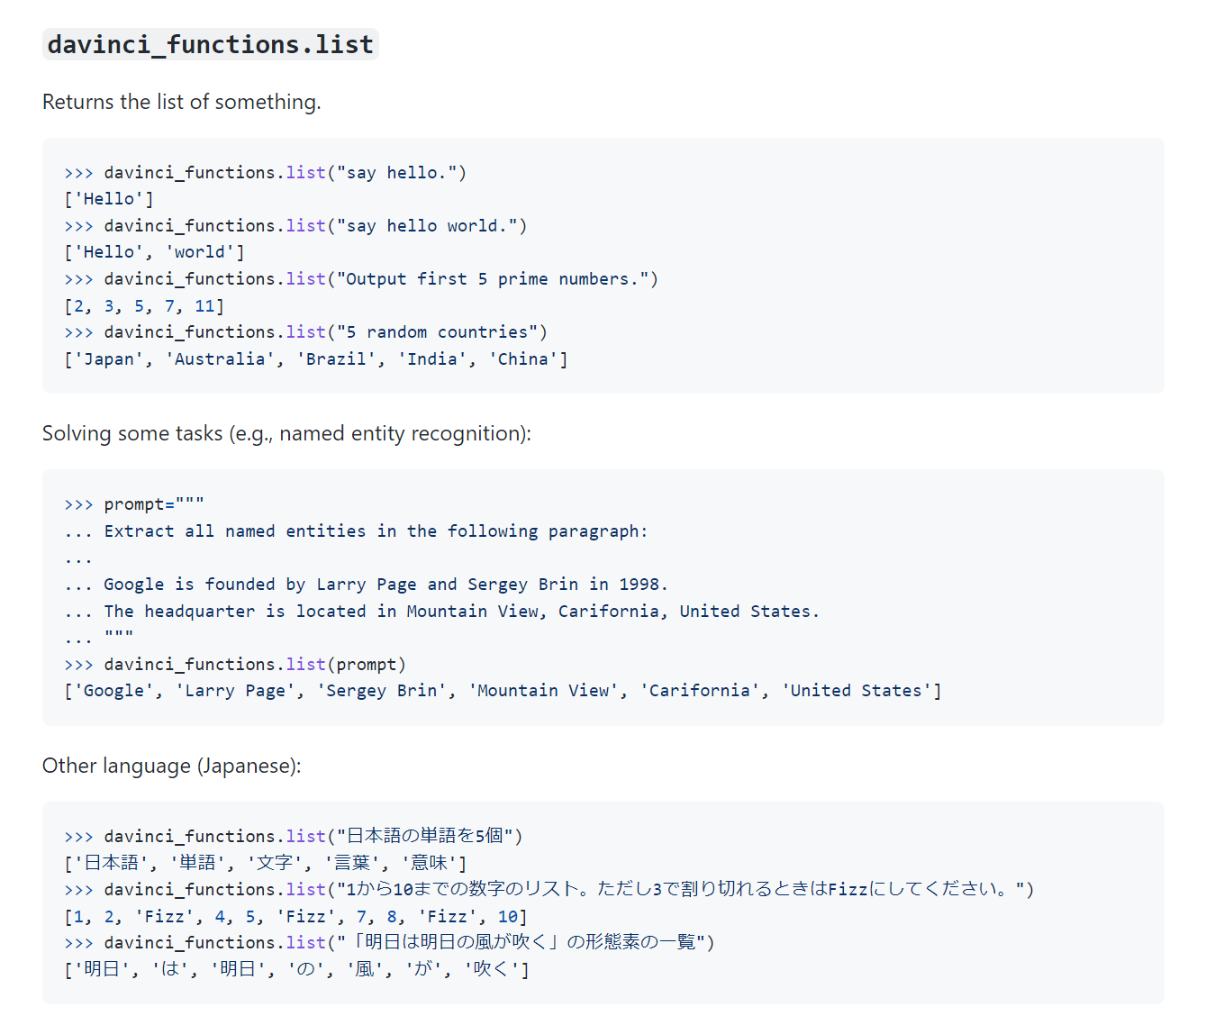Click the 'Google is founded by Larry Page' line
The height and width of the screenshot is (1034, 1206).
point(367,585)
